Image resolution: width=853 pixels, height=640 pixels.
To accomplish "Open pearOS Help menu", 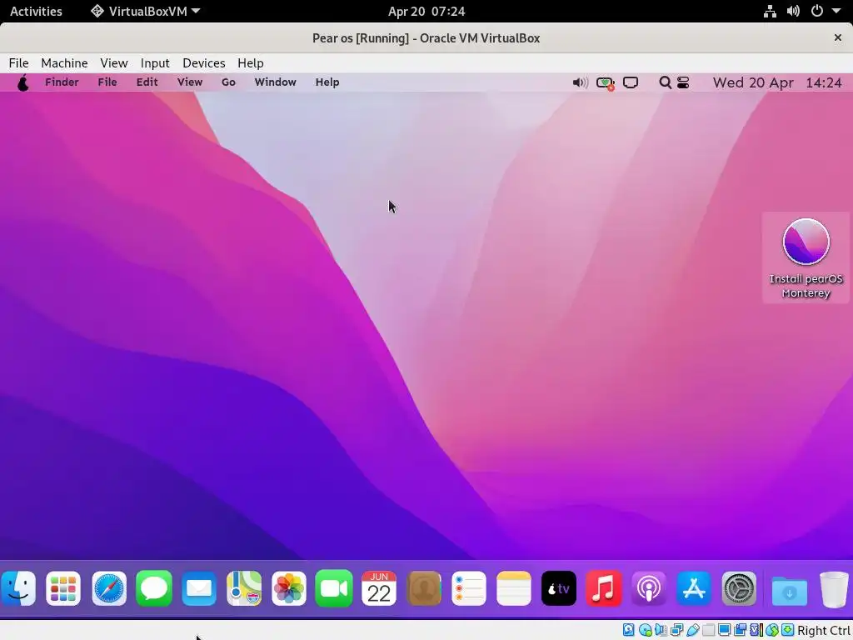I will [327, 82].
